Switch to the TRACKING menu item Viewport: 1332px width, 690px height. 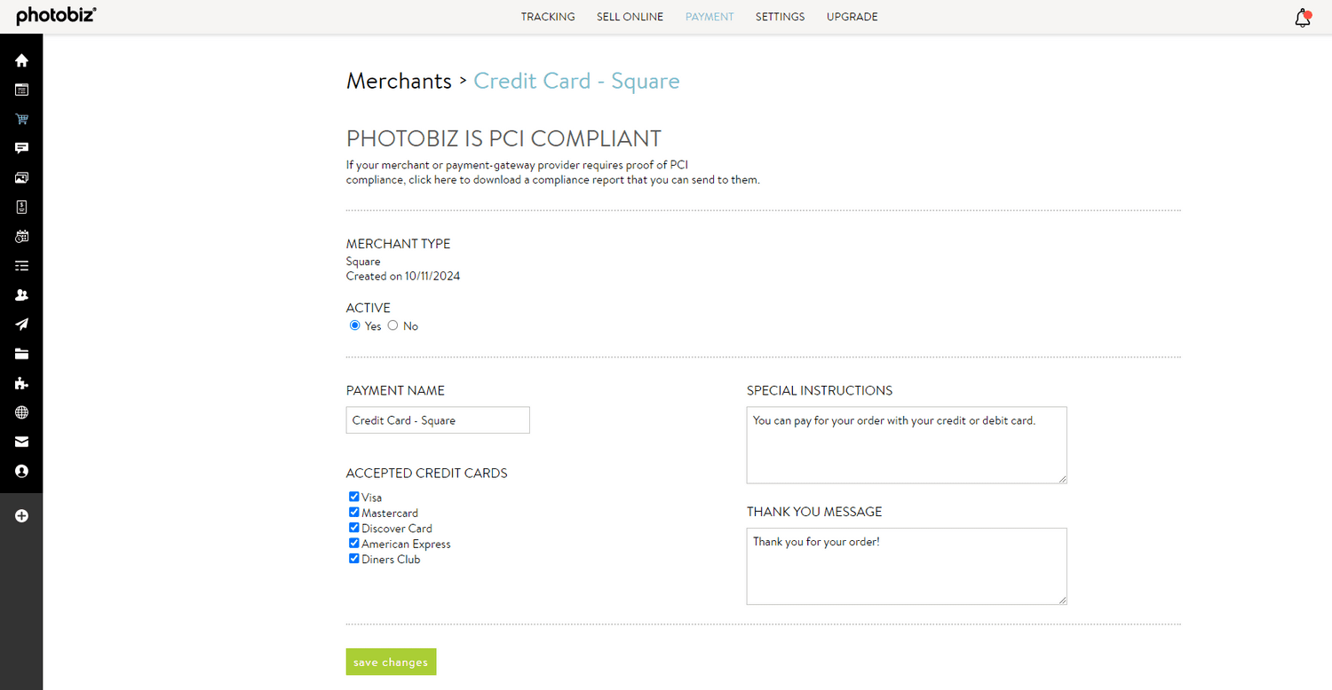(x=547, y=16)
